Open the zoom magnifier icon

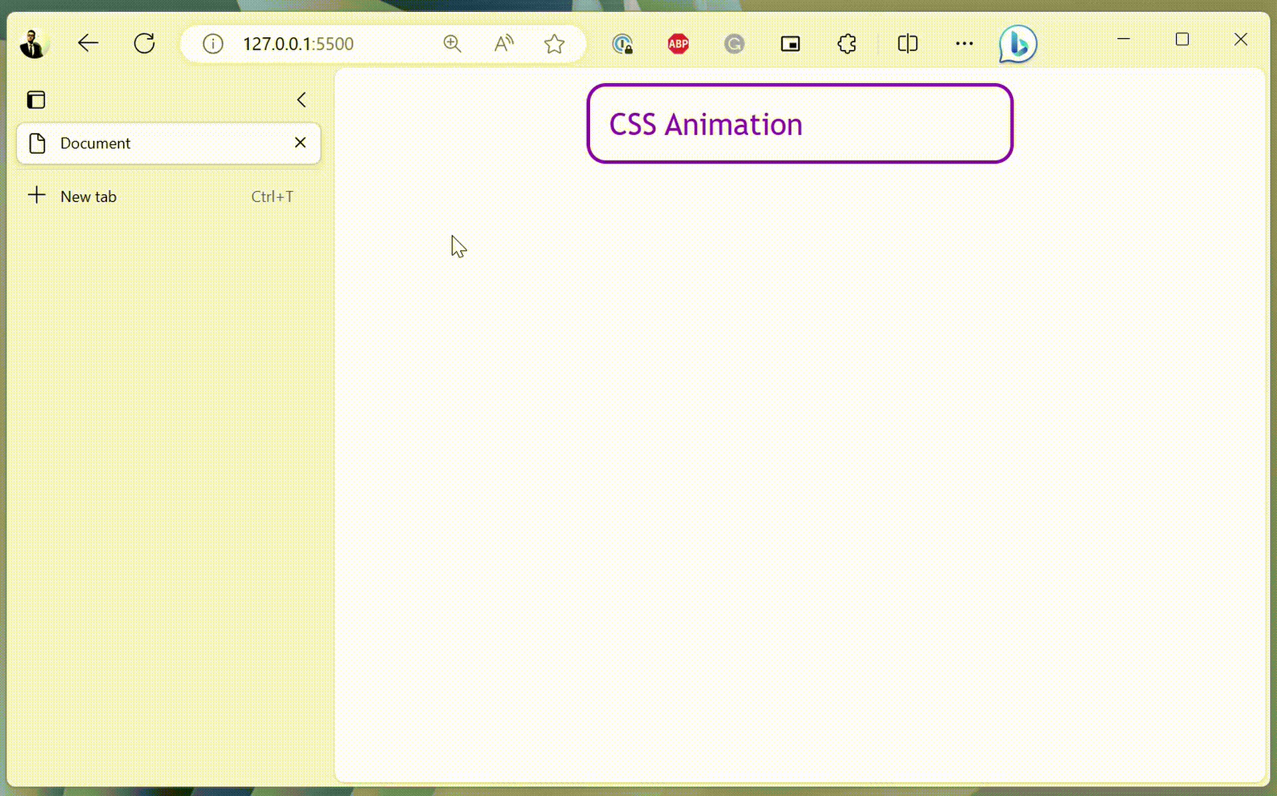tap(452, 44)
